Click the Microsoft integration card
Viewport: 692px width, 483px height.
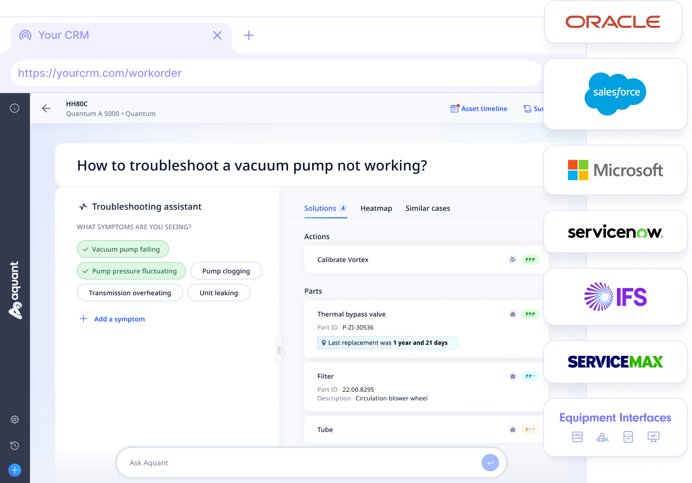coord(616,170)
